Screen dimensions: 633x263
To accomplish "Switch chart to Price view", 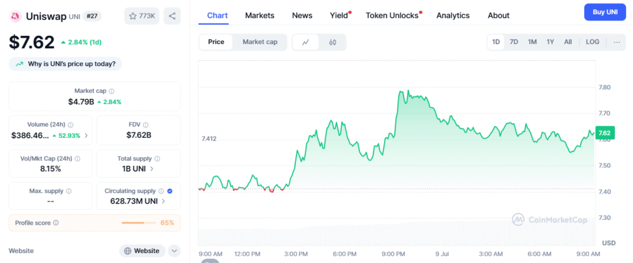I will click(216, 42).
